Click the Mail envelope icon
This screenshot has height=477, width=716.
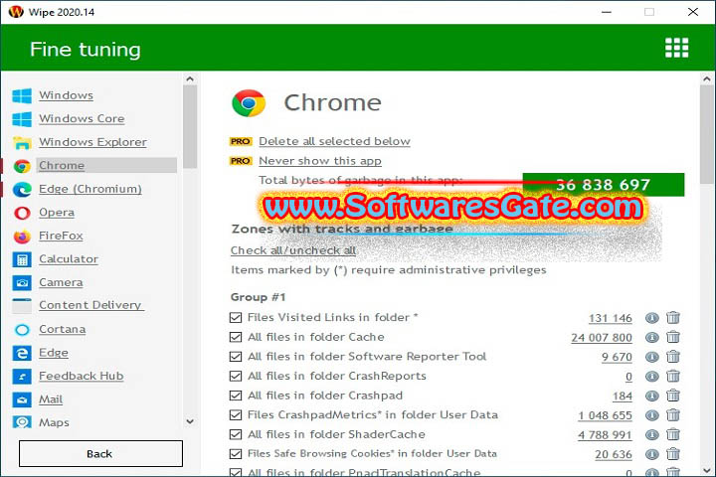tap(22, 399)
